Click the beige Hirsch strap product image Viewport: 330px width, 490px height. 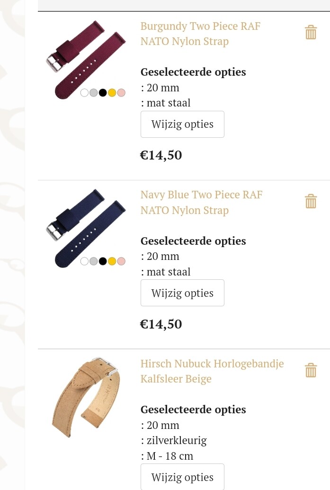click(x=86, y=398)
